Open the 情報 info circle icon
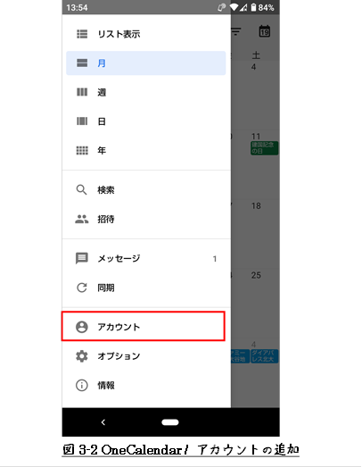 click(x=82, y=386)
